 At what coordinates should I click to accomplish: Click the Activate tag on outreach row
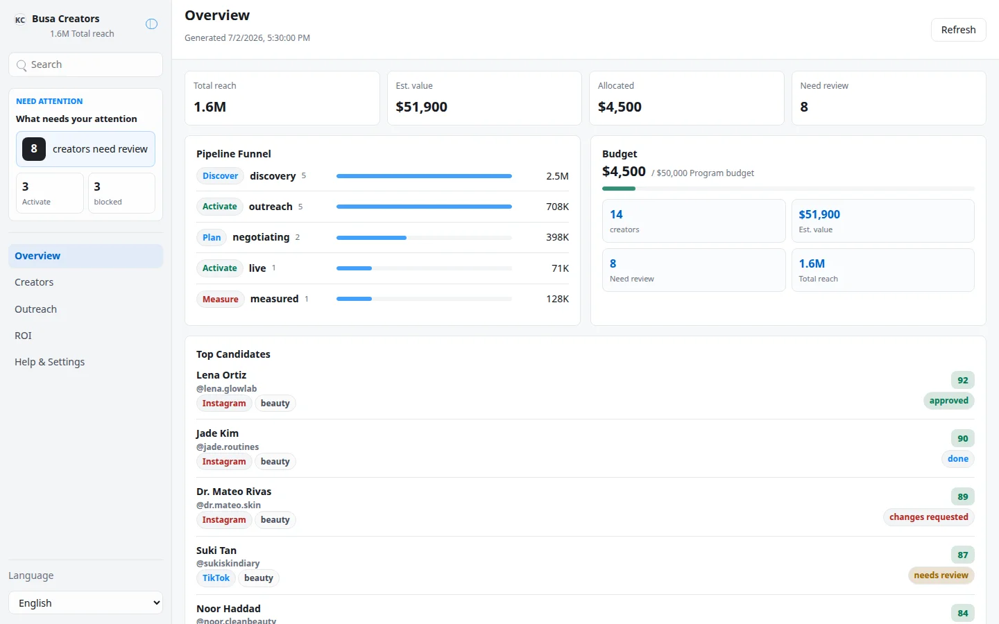click(x=220, y=207)
